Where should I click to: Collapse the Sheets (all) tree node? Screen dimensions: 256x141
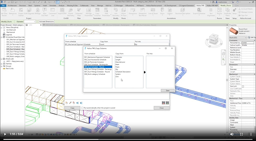point(2,59)
